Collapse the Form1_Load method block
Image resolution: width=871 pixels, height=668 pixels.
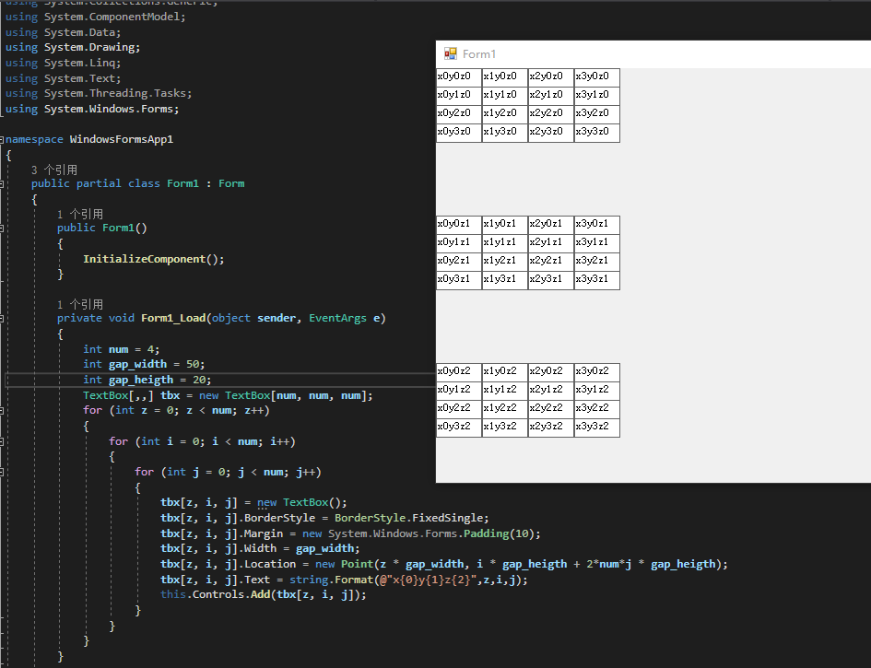tap(2, 318)
